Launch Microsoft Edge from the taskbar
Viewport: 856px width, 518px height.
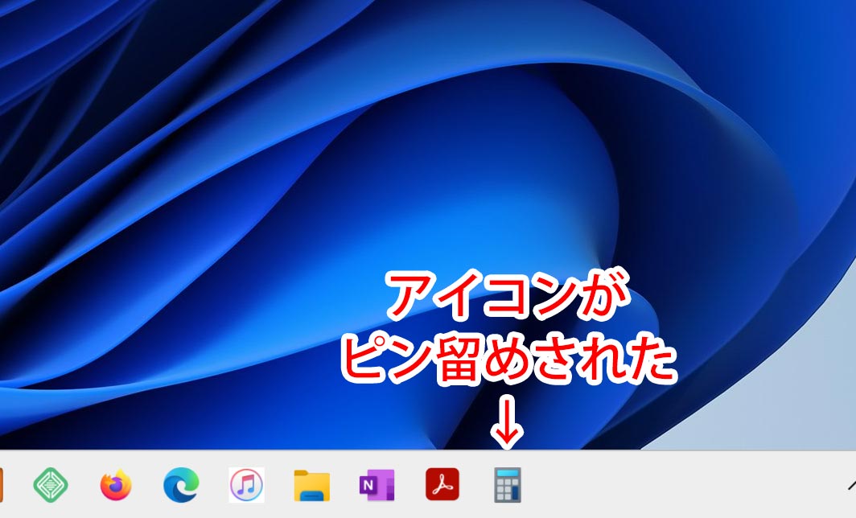181,485
